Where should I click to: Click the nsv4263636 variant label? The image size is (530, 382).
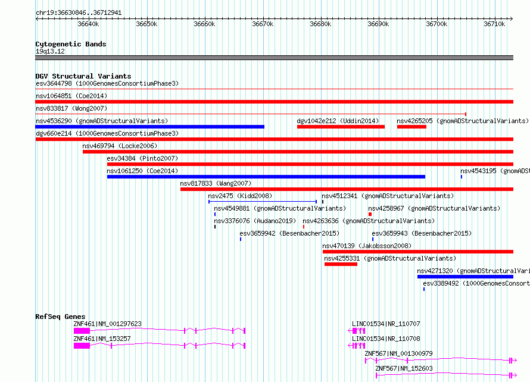[x=369, y=221]
